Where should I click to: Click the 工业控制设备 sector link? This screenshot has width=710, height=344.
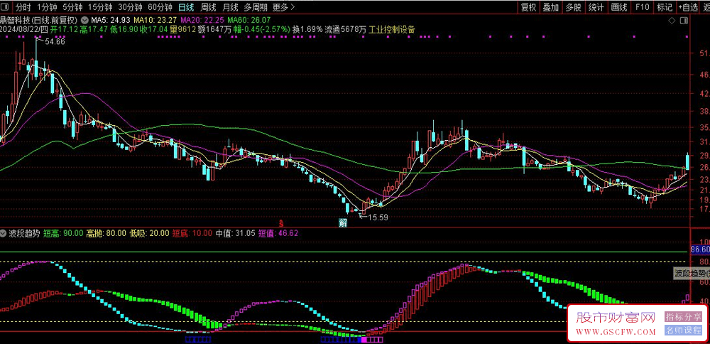tap(392, 29)
